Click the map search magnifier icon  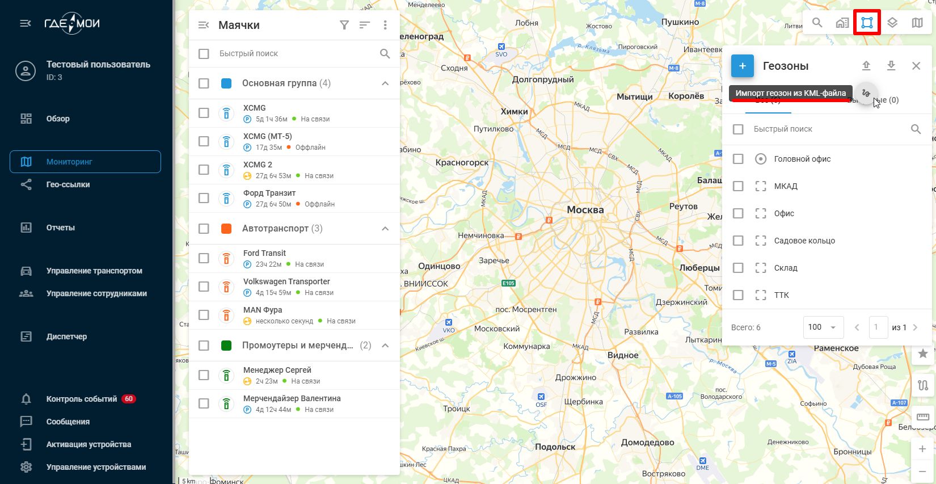coord(817,23)
